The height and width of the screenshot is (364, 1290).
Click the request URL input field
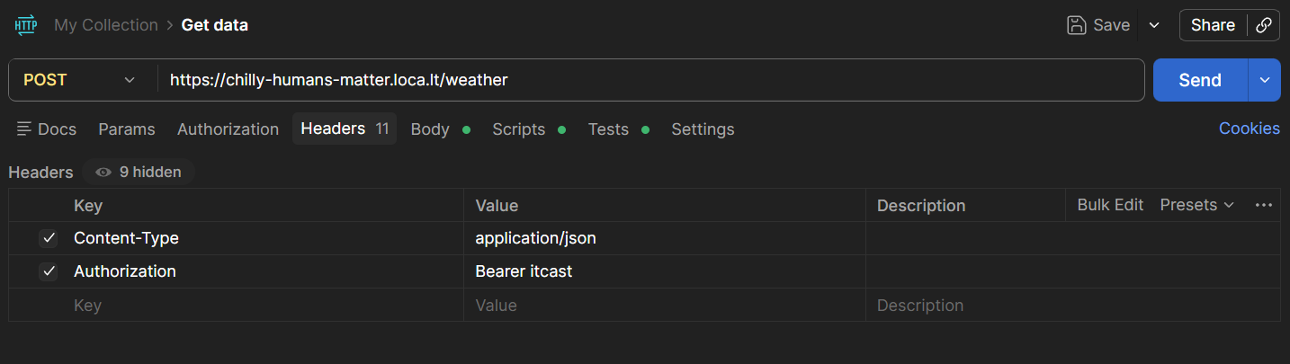point(650,80)
